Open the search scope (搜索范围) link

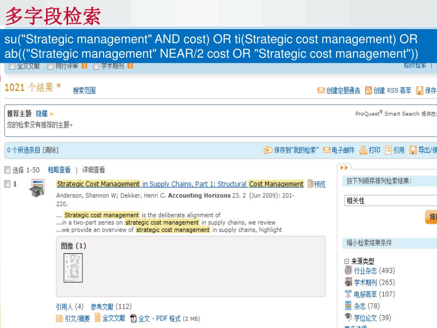(84, 91)
